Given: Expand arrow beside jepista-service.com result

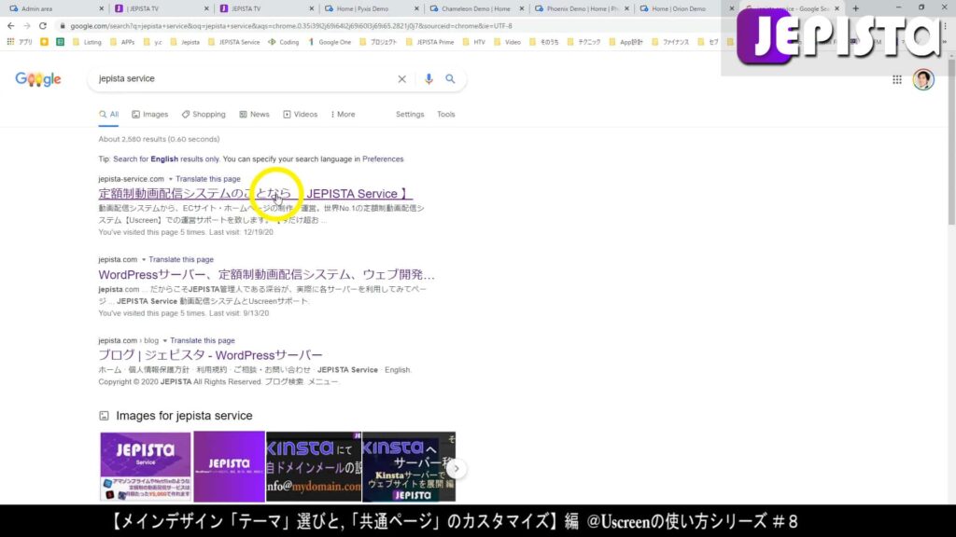Looking at the screenshot, I should click(x=171, y=179).
